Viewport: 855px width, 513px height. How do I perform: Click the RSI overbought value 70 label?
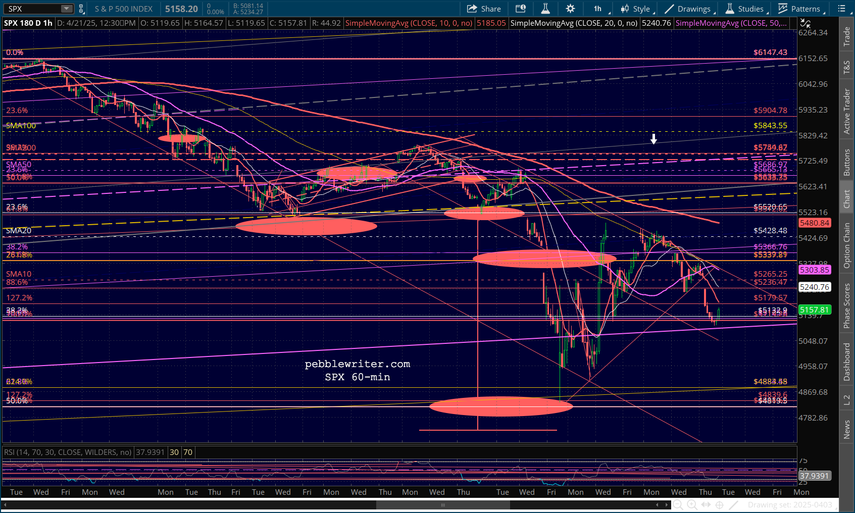188,452
